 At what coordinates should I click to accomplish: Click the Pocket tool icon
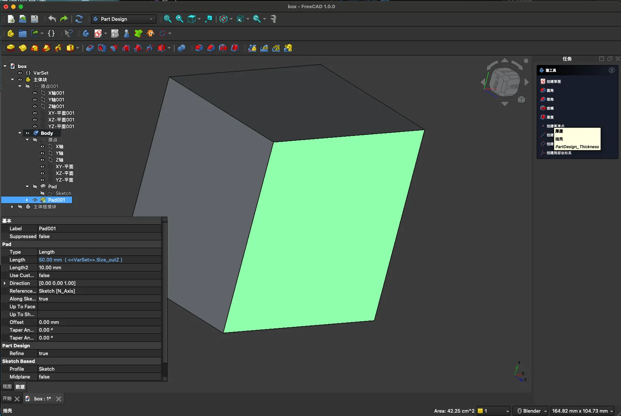[90, 48]
